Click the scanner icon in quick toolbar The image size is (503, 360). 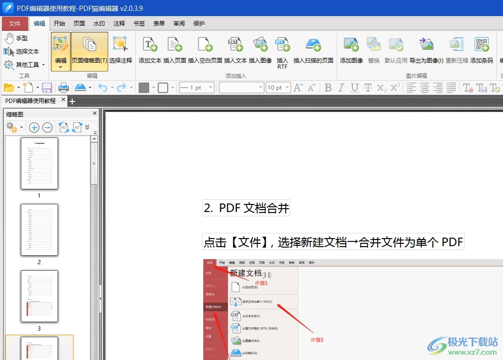tap(80, 87)
